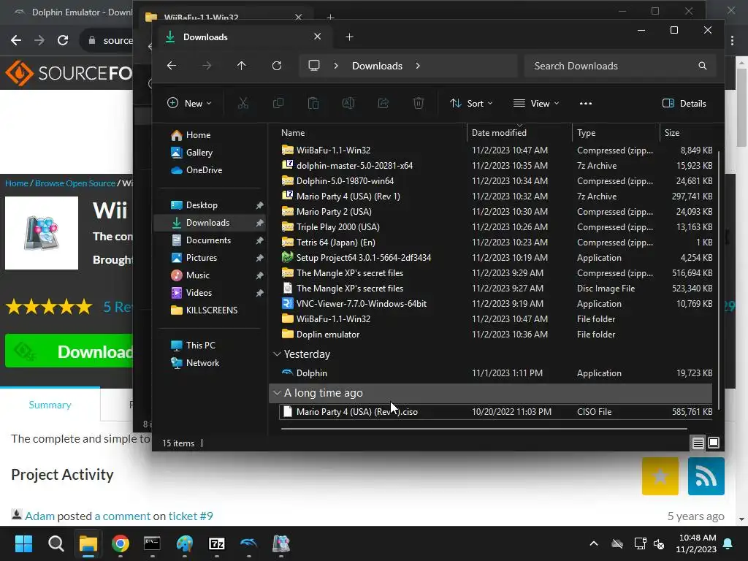Image resolution: width=748 pixels, height=561 pixels.
Task: Click the blue RSS feed button
Action: [706, 476]
